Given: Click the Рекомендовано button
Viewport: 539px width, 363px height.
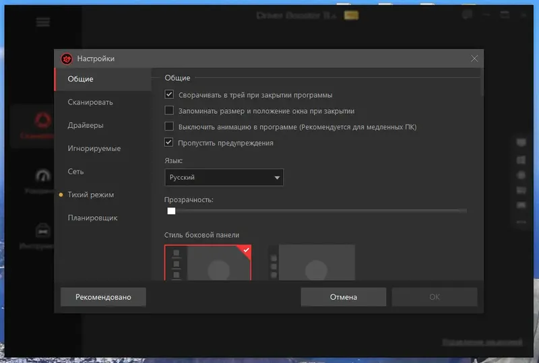Looking at the screenshot, I should click(103, 297).
